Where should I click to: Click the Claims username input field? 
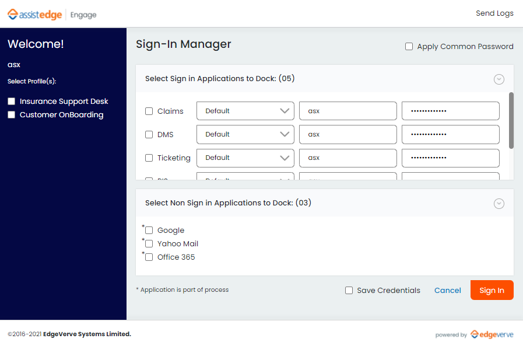[348, 111]
